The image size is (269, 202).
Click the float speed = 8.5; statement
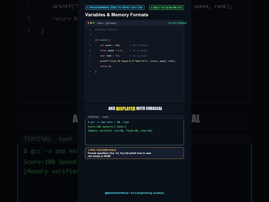(111, 50)
